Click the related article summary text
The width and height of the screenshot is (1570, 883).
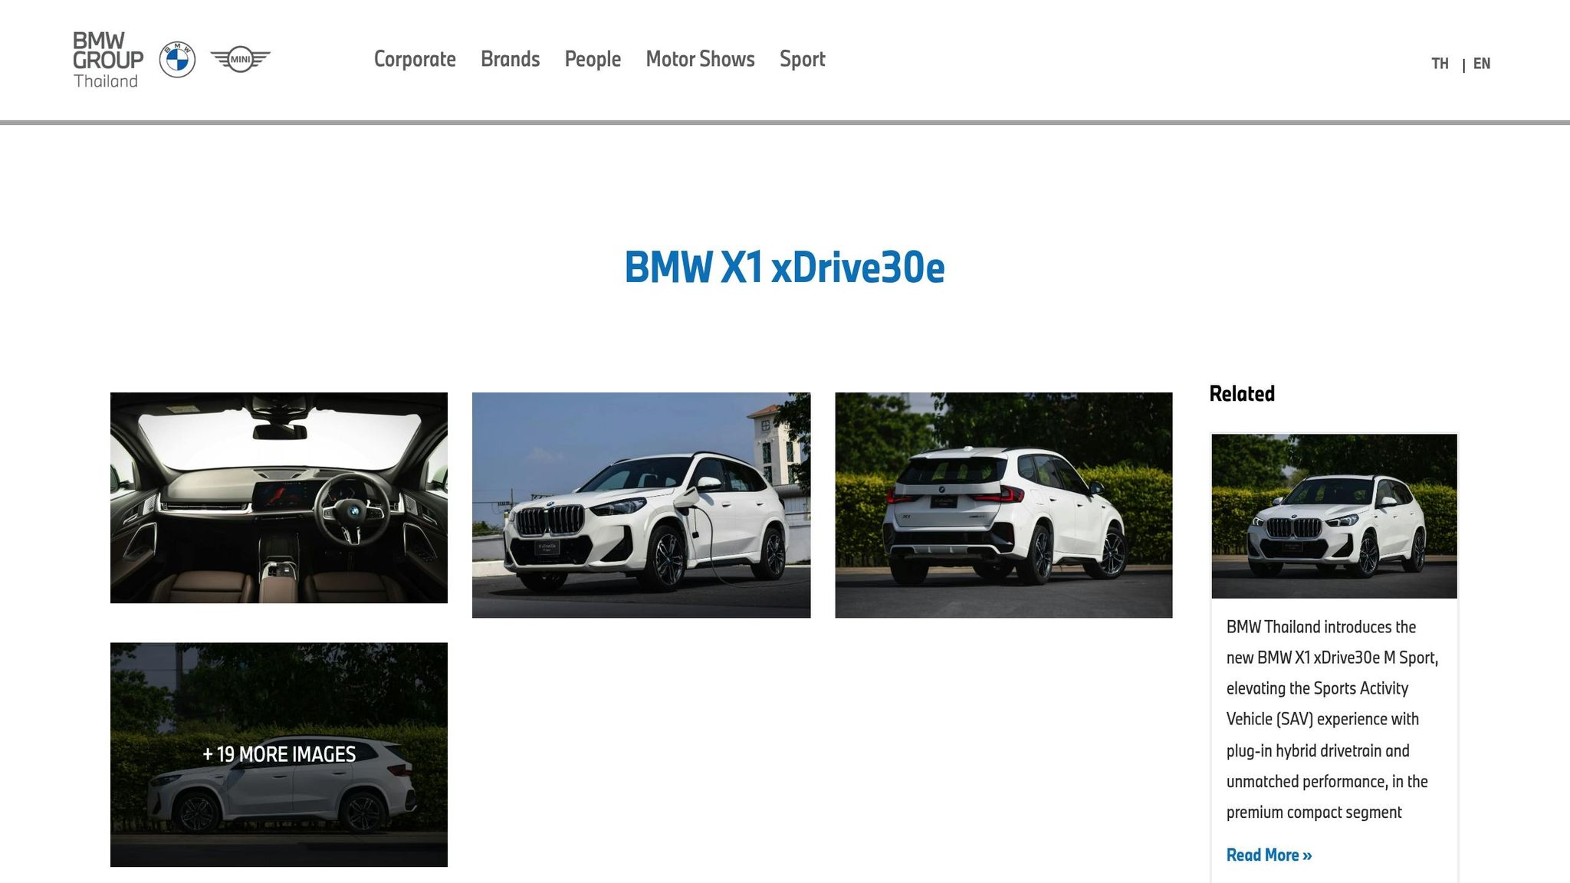(1333, 719)
